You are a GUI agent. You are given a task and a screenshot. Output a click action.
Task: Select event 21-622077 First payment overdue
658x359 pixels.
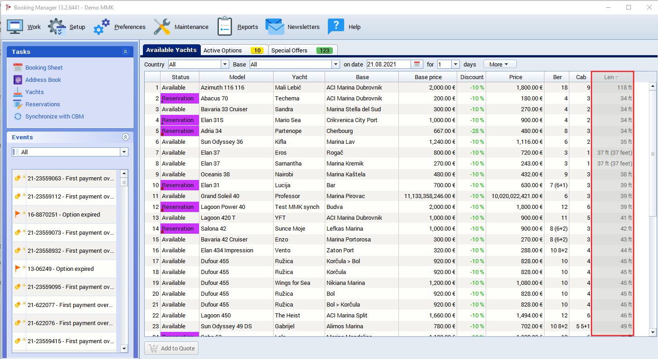64,305
